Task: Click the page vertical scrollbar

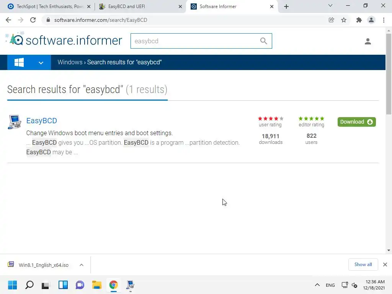Action: click(389, 75)
